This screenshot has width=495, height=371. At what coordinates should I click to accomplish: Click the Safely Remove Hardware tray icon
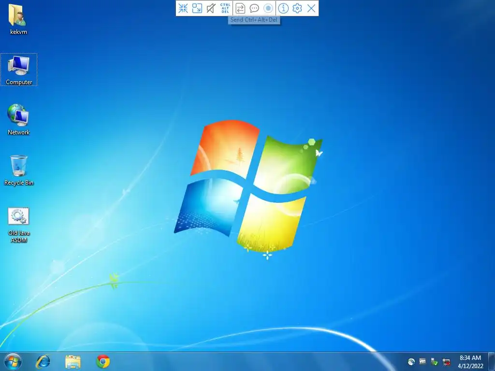(435, 362)
